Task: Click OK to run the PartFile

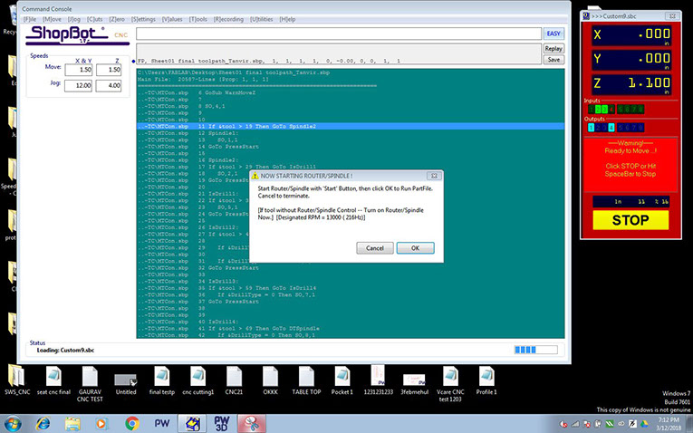Action: pyautogui.click(x=415, y=248)
